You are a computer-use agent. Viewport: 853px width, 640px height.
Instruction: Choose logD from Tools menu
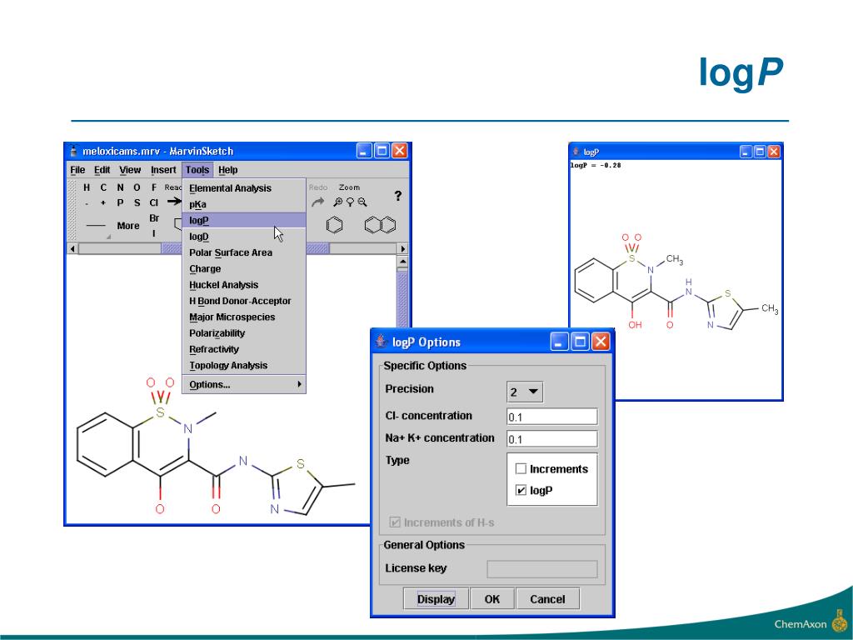pos(244,237)
